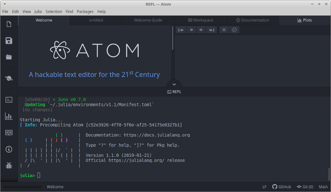The width and height of the screenshot is (331, 192).
Task: Jump to first plot with the skip-back arrow
Action: (181, 30)
